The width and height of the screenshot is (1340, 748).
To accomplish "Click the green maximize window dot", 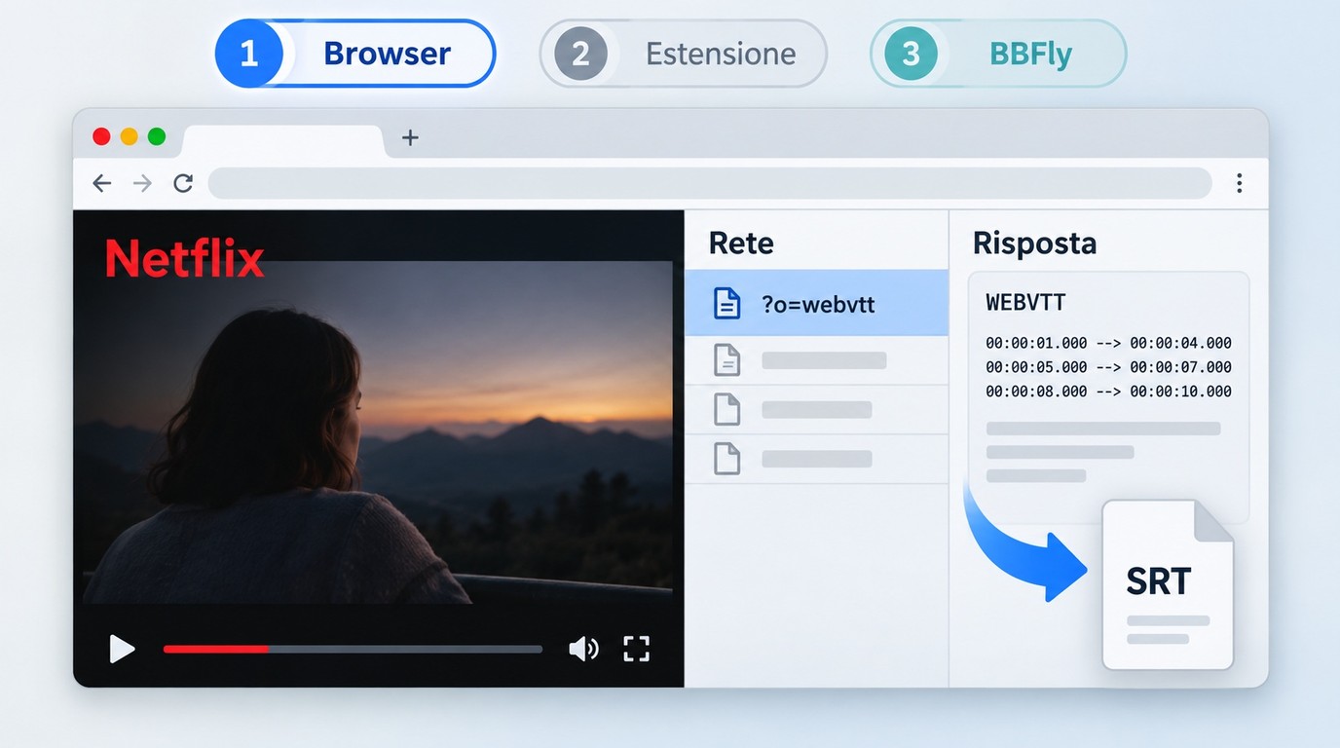I will point(156,136).
